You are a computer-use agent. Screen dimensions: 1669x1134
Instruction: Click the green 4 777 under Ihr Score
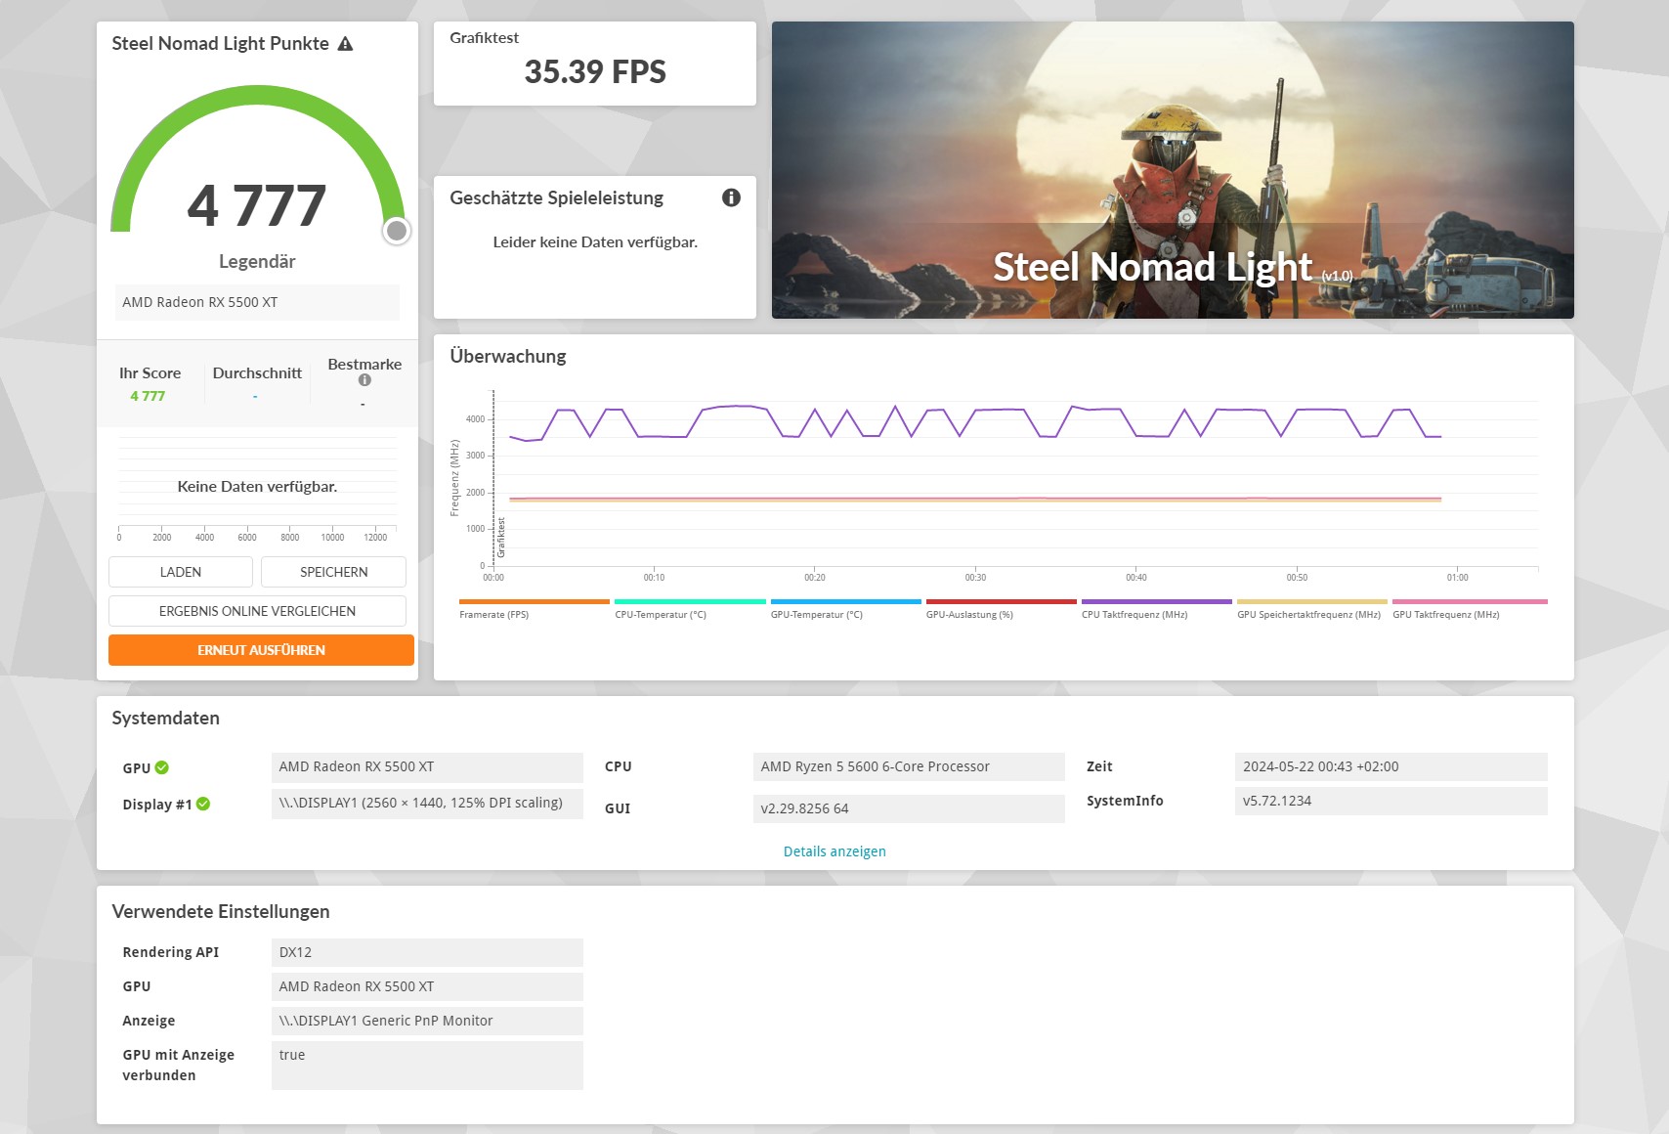148,396
